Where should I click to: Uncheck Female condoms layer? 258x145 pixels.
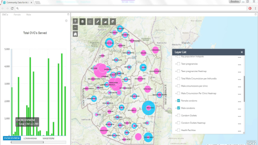(x=179, y=101)
